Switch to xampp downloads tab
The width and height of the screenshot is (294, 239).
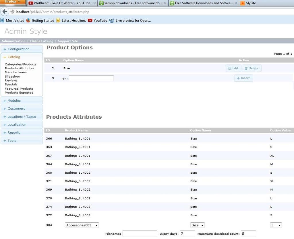coord(133,3)
